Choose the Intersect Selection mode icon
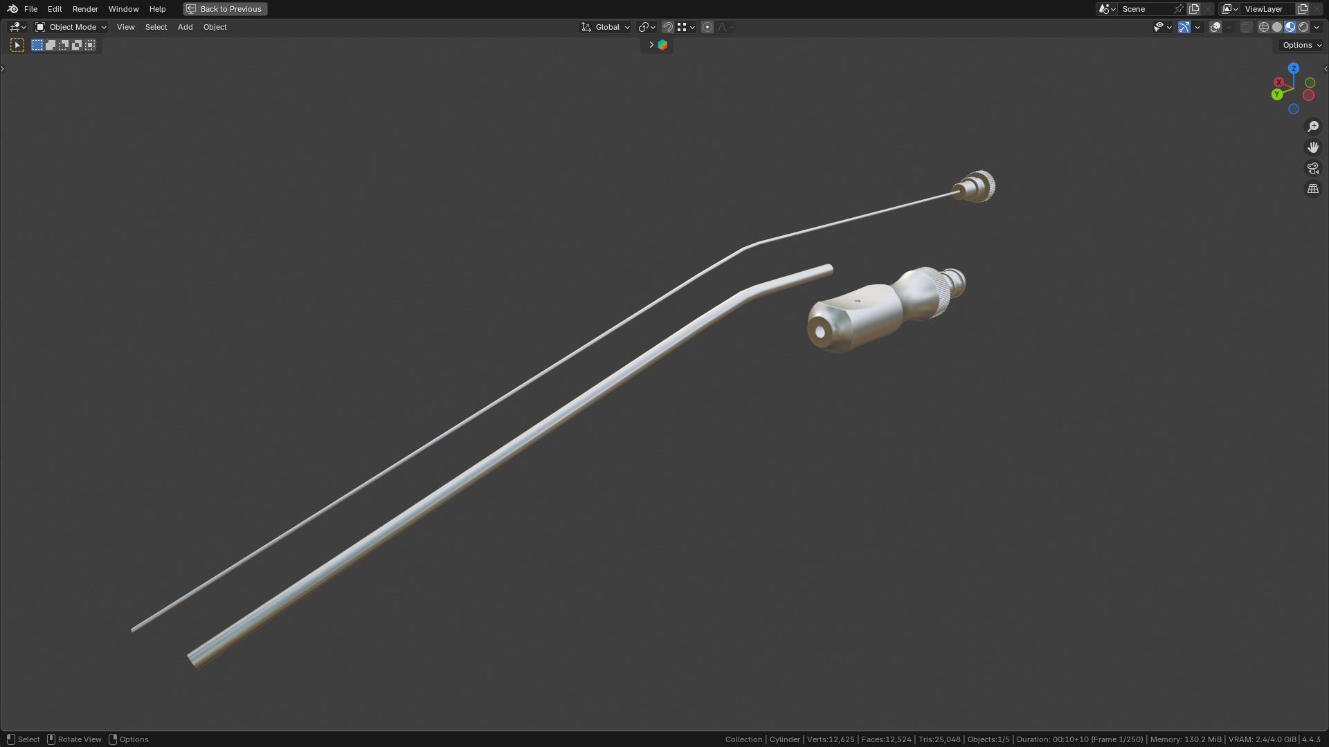The height and width of the screenshot is (747, 1329). 90,45
